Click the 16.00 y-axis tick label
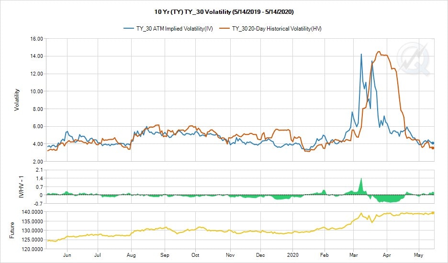The image size is (448, 263). pyautogui.click(x=36, y=39)
